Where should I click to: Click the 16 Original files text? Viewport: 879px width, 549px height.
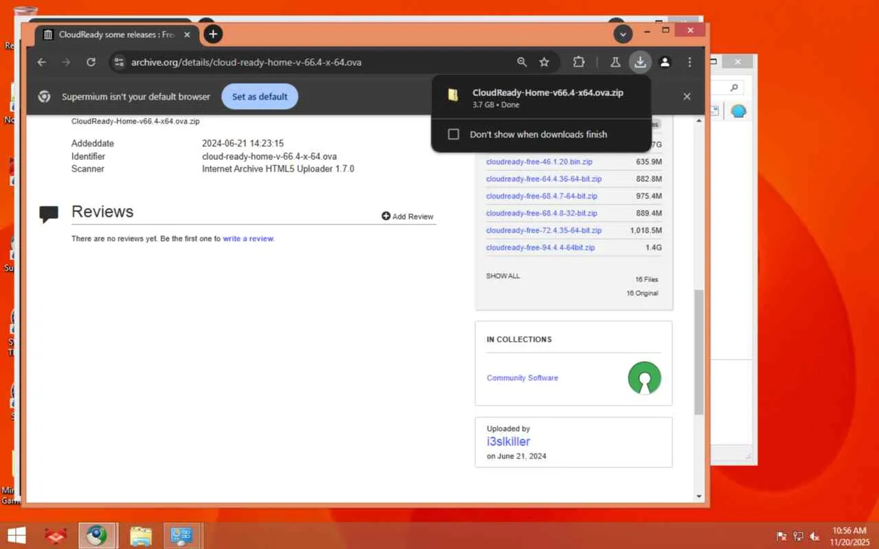(x=642, y=293)
